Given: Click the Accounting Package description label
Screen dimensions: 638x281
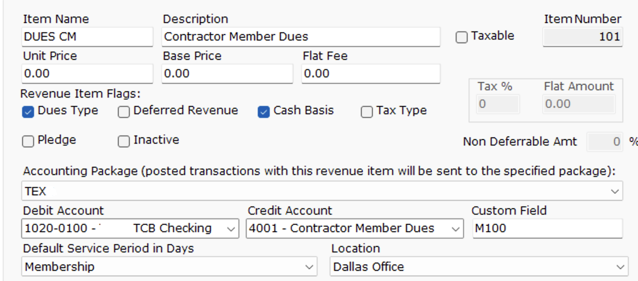Looking at the screenshot, I should 319,171.
